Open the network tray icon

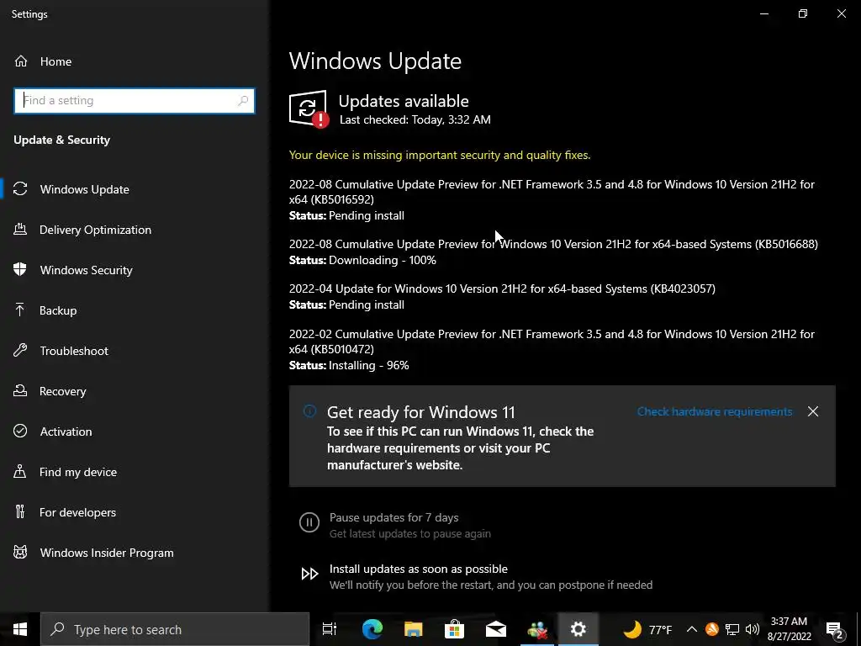tap(732, 629)
